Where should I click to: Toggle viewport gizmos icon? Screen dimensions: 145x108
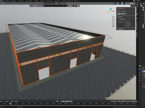[118, 3]
